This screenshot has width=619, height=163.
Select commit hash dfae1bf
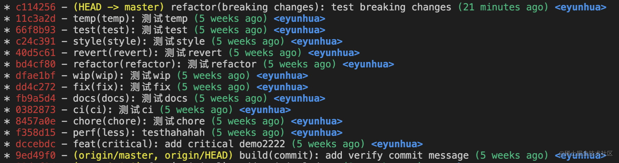pos(35,75)
